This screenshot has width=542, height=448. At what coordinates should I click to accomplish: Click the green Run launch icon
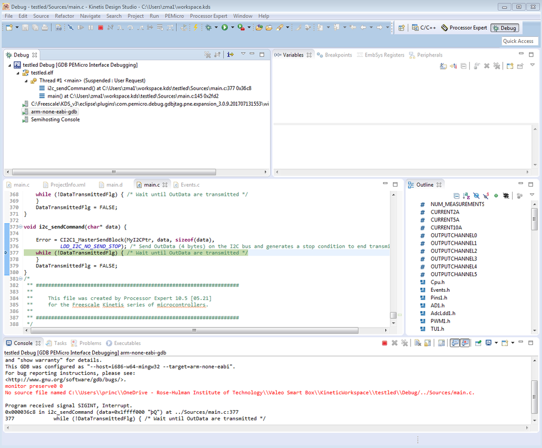pyautogui.click(x=225, y=28)
